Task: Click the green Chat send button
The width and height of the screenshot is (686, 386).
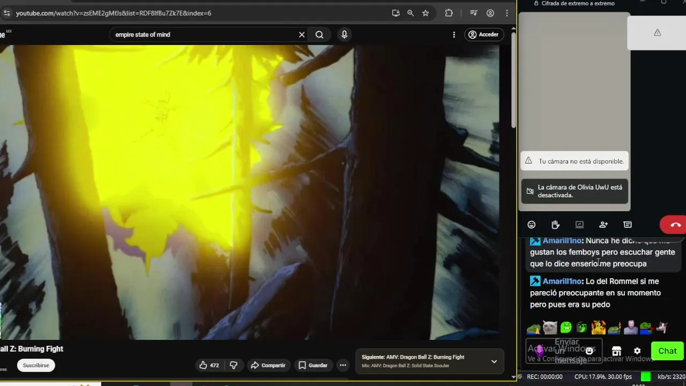Action: pyautogui.click(x=667, y=351)
